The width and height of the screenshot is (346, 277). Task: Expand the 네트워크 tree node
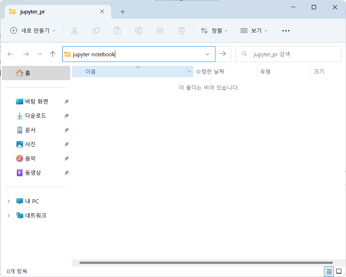pyautogui.click(x=9, y=215)
